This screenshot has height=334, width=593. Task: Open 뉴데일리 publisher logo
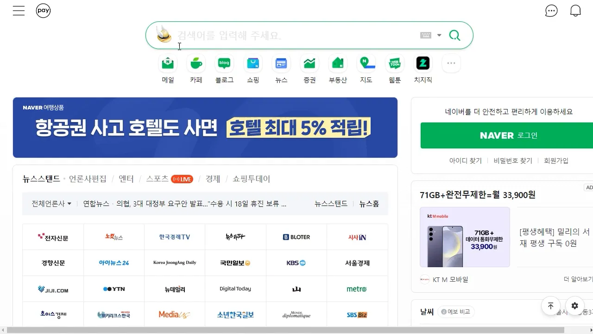(175, 289)
